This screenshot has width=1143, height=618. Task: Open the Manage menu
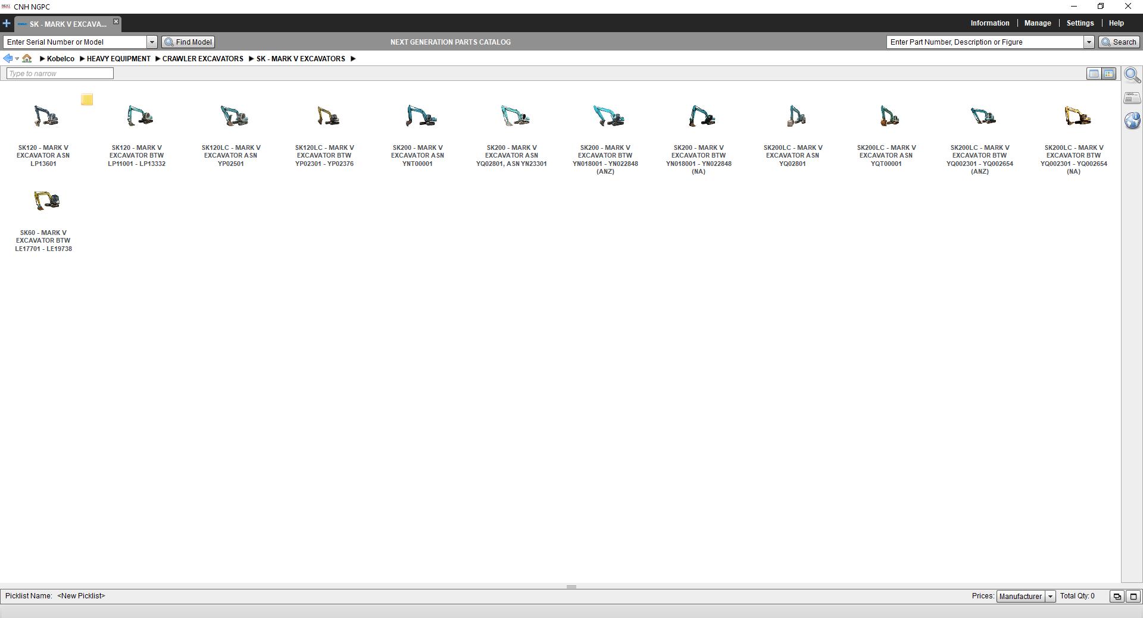point(1038,23)
